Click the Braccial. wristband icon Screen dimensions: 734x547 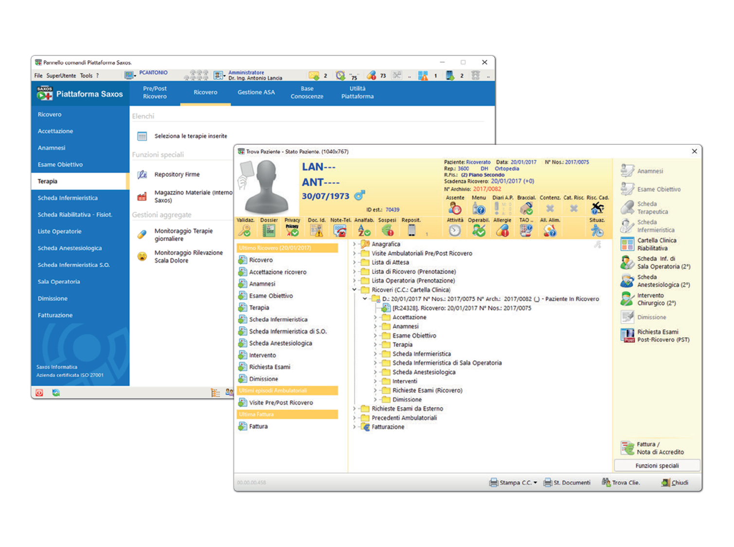[526, 208]
